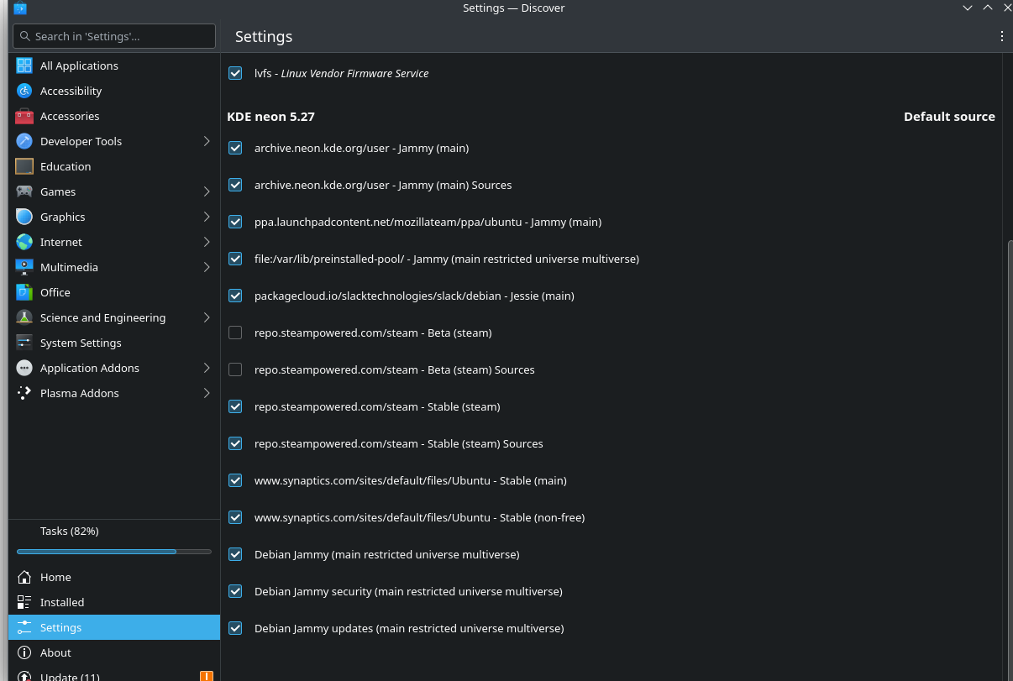Screen dimensions: 1013x681
Task: Select the Accessibility category icon
Action: (x=24, y=91)
